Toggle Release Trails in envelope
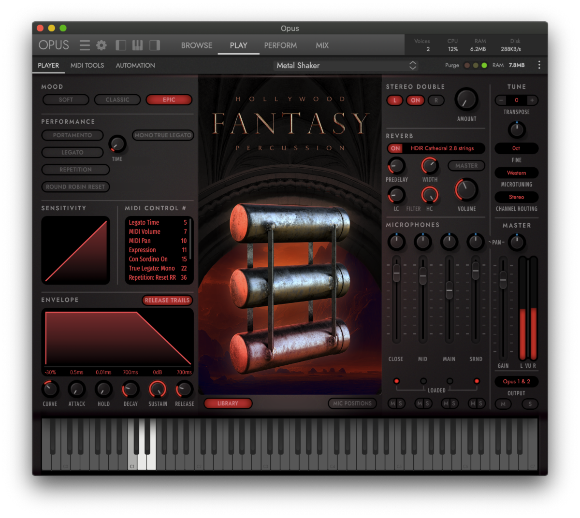580x518 pixels. pos(167,300)
